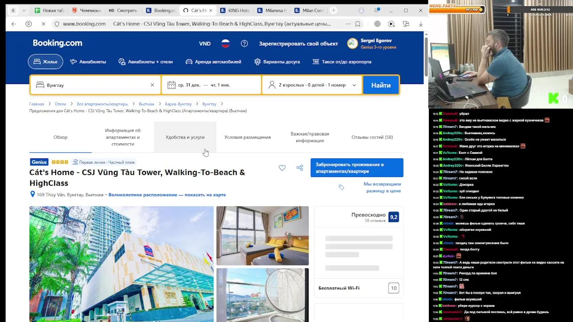
Task: Save property with the heart icon
Action: [282, 168]
